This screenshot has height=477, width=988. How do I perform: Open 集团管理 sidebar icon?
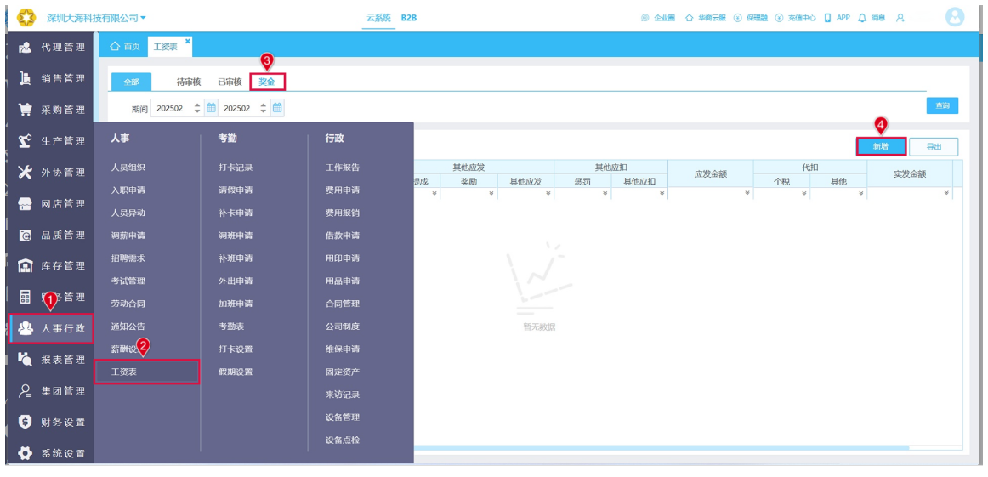point(25,390)
